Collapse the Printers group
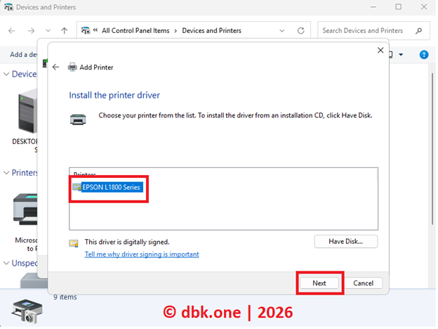Viewport: 438px width, 329px height. (7, 173)
